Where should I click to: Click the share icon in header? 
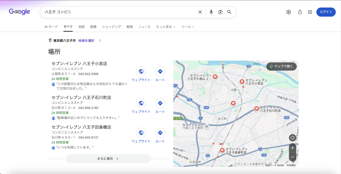(x=300, y=12)
